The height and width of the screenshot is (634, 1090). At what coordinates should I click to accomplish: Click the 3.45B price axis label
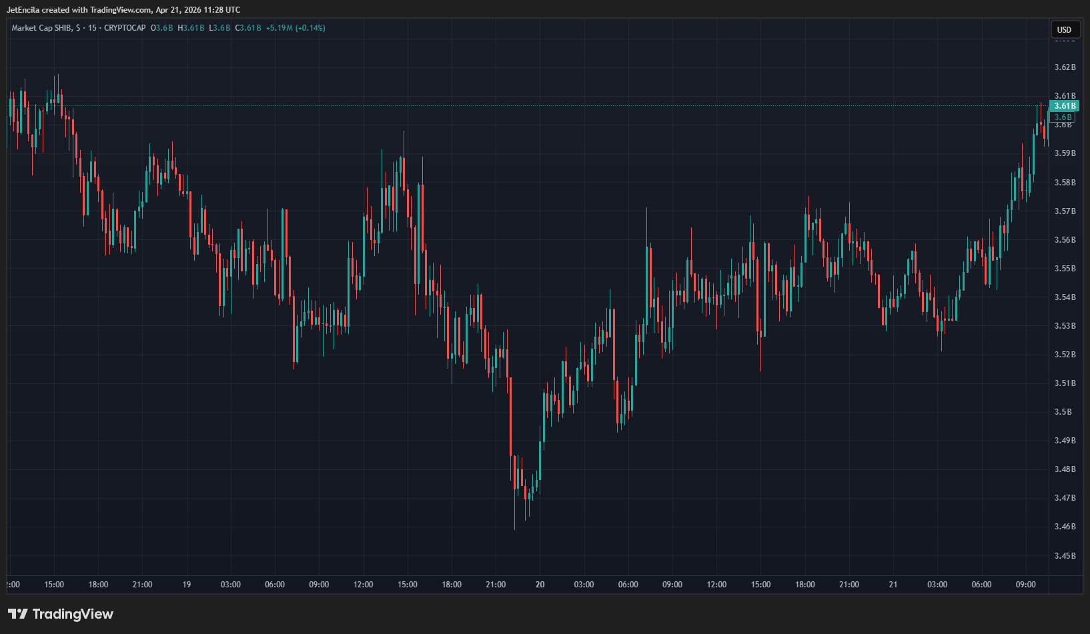click(1065, 556)
